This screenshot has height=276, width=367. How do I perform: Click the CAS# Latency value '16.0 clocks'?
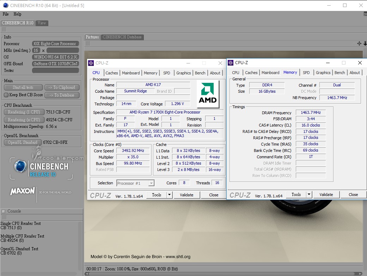pos(311,125)
